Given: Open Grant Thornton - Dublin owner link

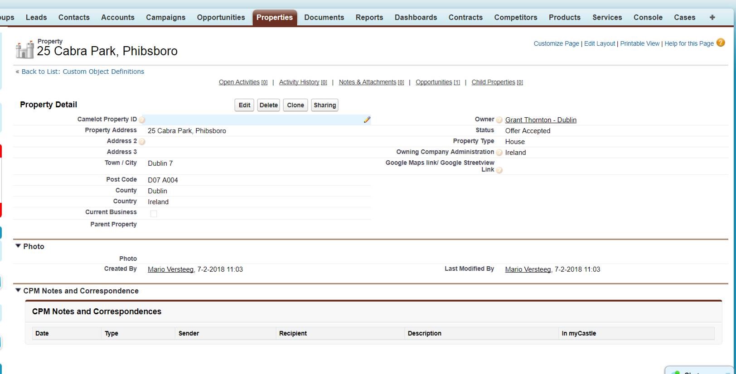Looking at the screenshot, I should [541, 120].
